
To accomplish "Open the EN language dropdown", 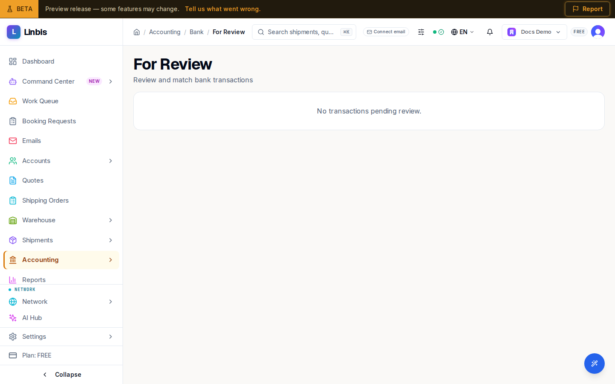I will coord(463,32).
